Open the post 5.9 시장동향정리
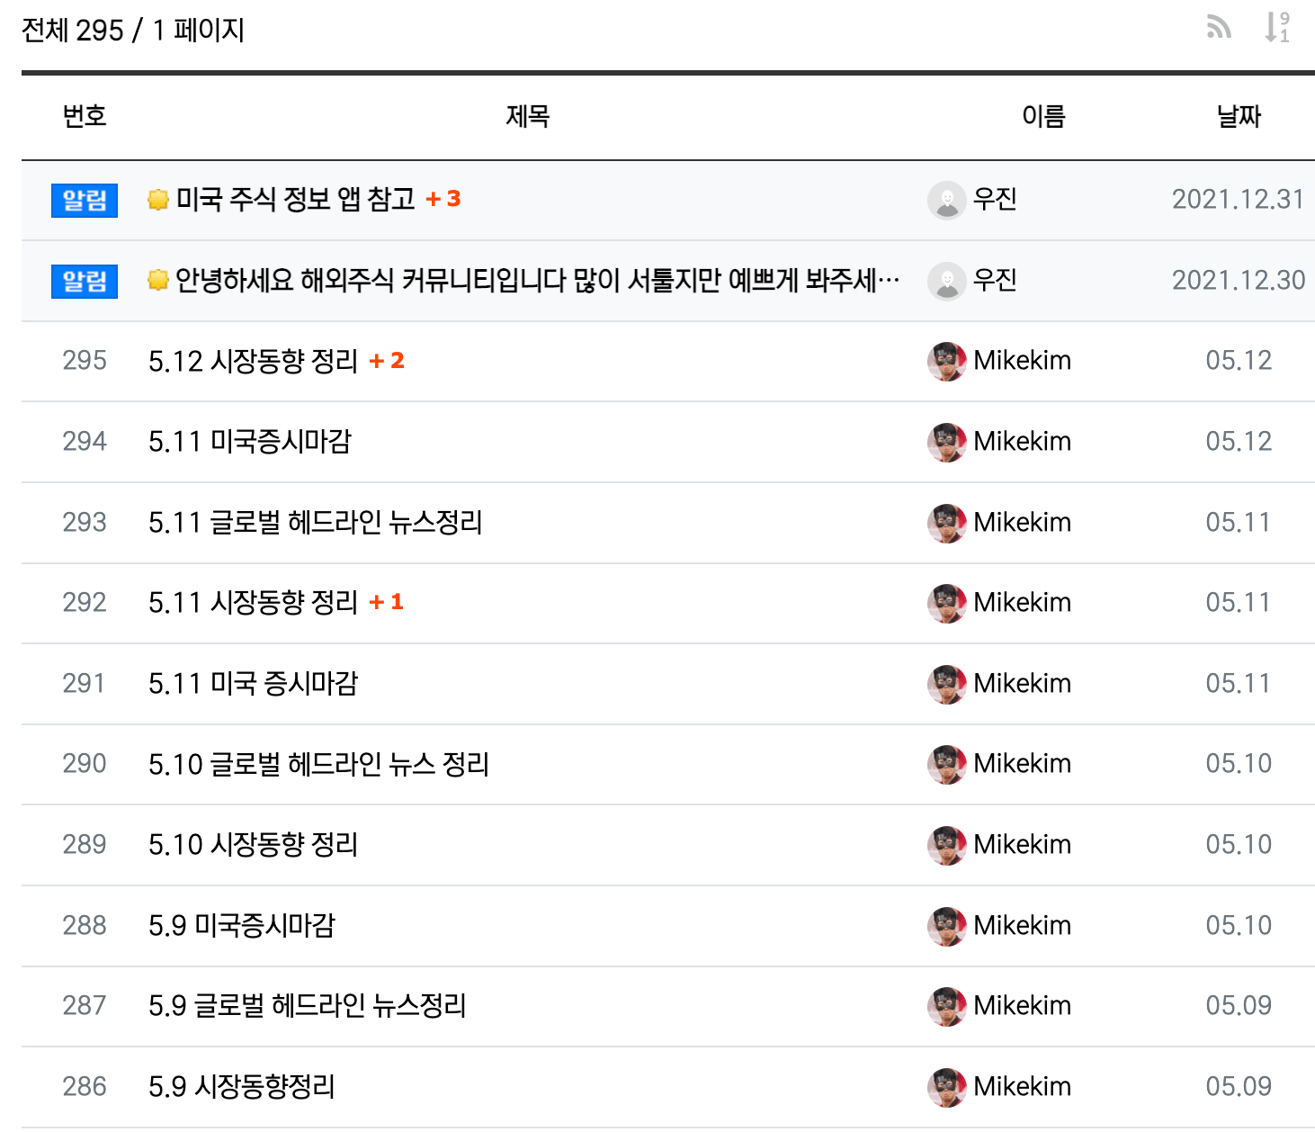Image resolution: width=1315 pixels, height=1132 pixels. pos(242,1086)
